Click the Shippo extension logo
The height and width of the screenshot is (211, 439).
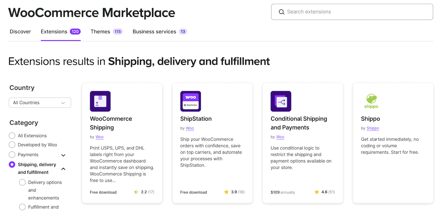371,101
